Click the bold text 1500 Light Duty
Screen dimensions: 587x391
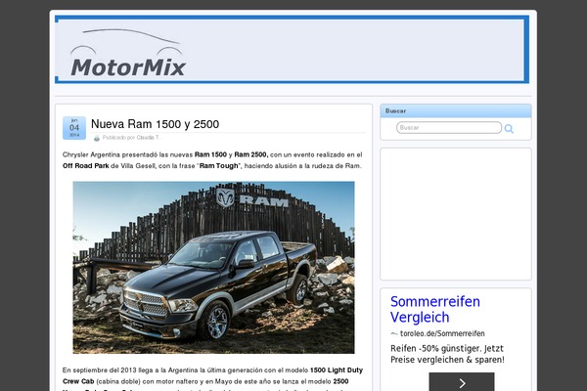pyautogui.click(x=337, y=370)
